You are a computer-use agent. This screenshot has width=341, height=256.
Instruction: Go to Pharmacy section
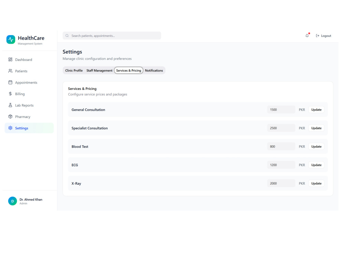click(x=29, y=117)
